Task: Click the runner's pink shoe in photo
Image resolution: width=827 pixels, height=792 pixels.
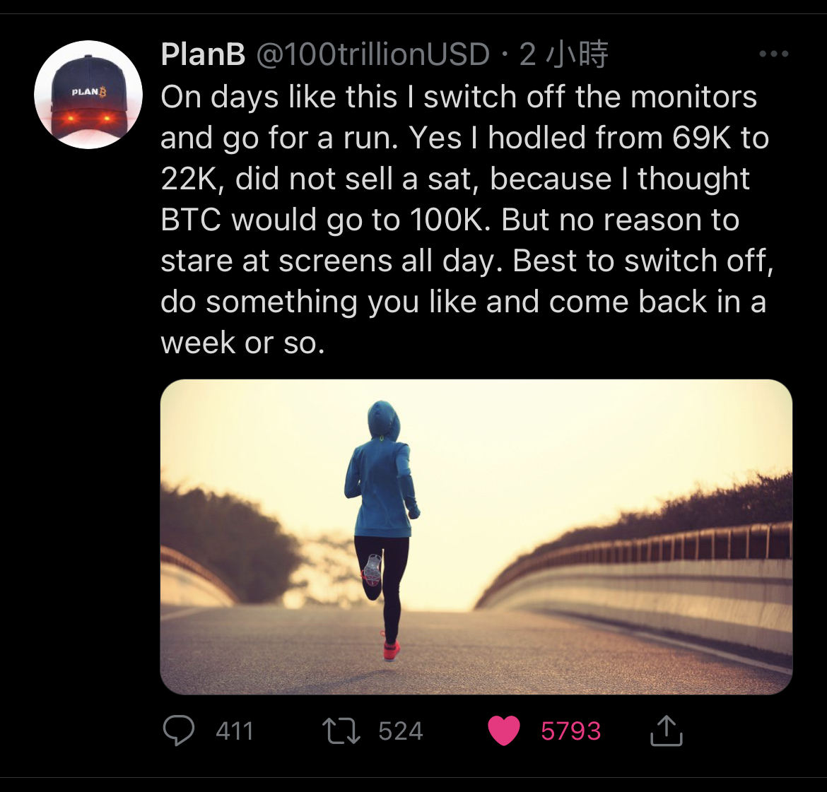Action: pos(391,649)
